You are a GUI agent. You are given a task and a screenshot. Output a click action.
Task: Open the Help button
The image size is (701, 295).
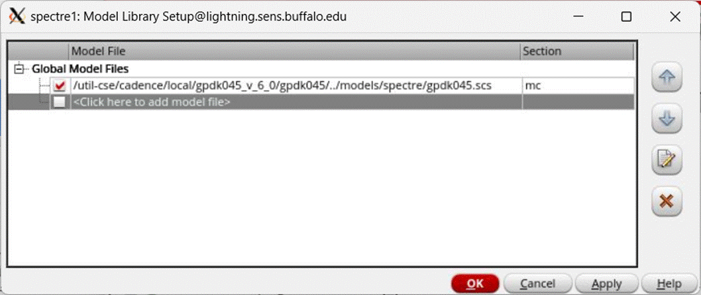[x=670, y=284]
